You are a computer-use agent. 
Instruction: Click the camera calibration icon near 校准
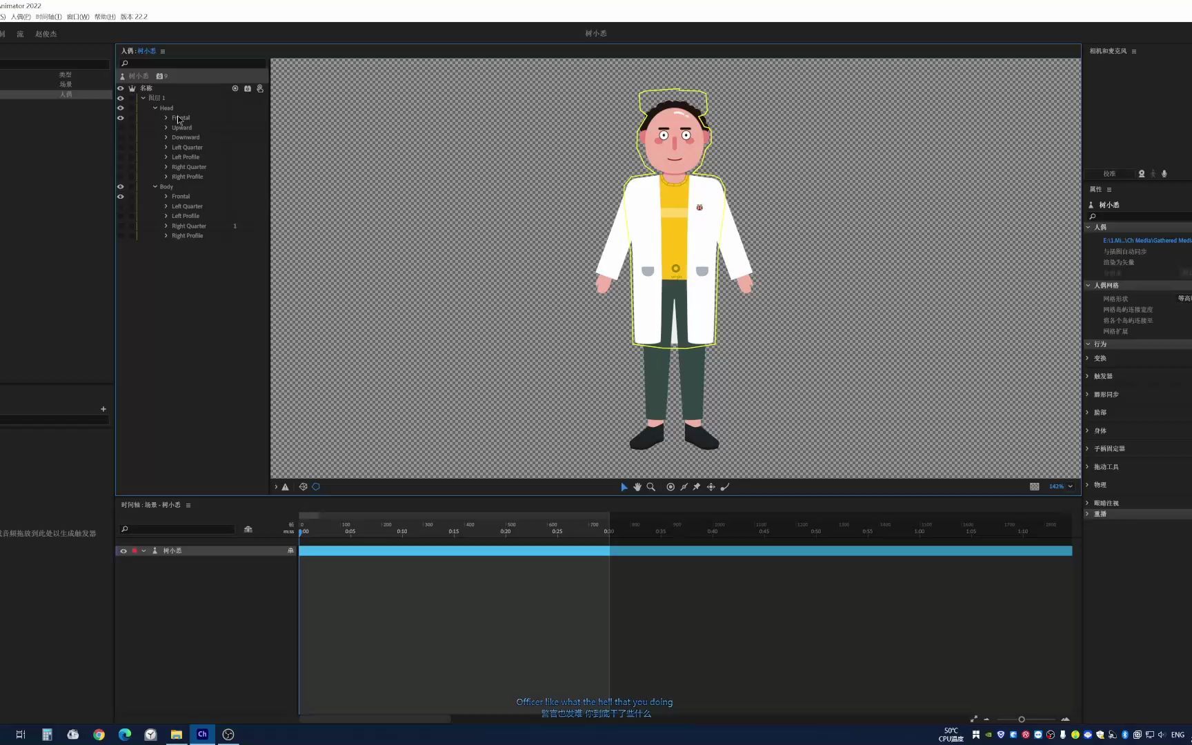(x=1141, y=174)
